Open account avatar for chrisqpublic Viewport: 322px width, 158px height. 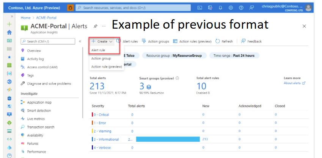(x=308, y=8)
